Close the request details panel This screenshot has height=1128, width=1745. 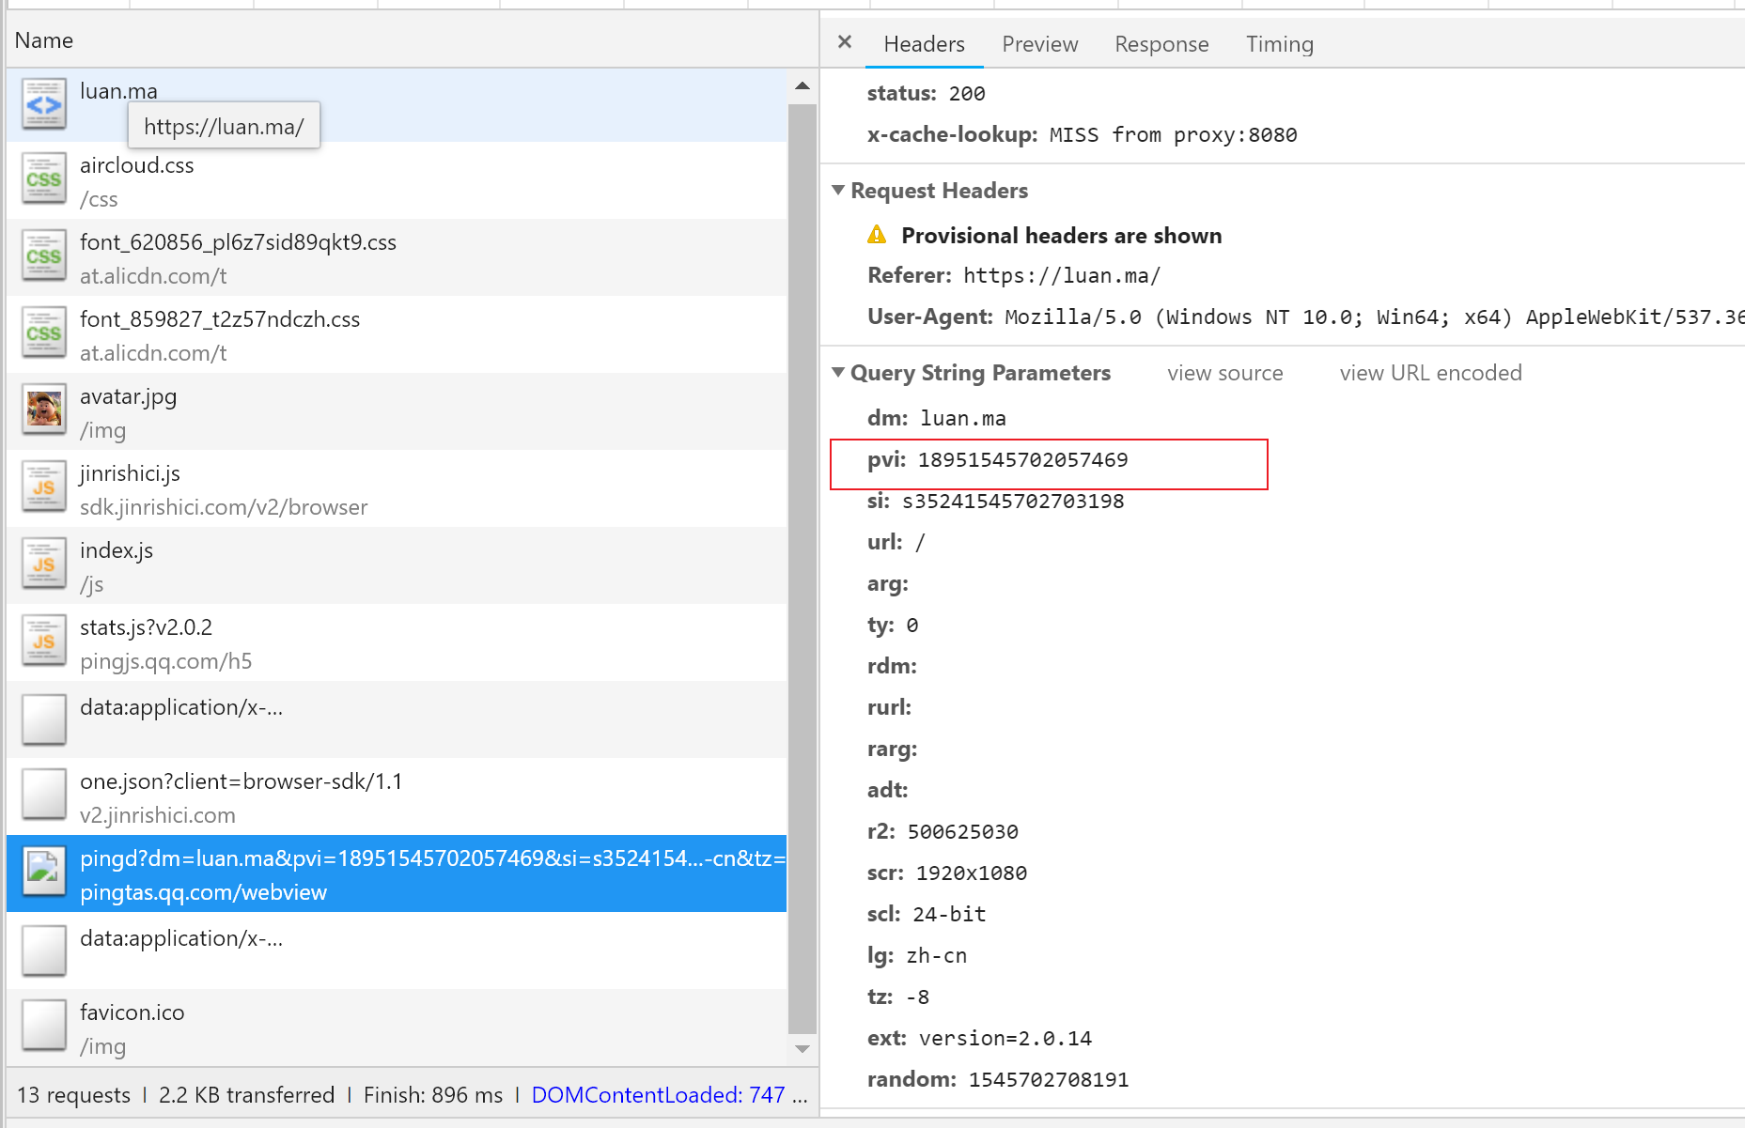pos(845,42)
